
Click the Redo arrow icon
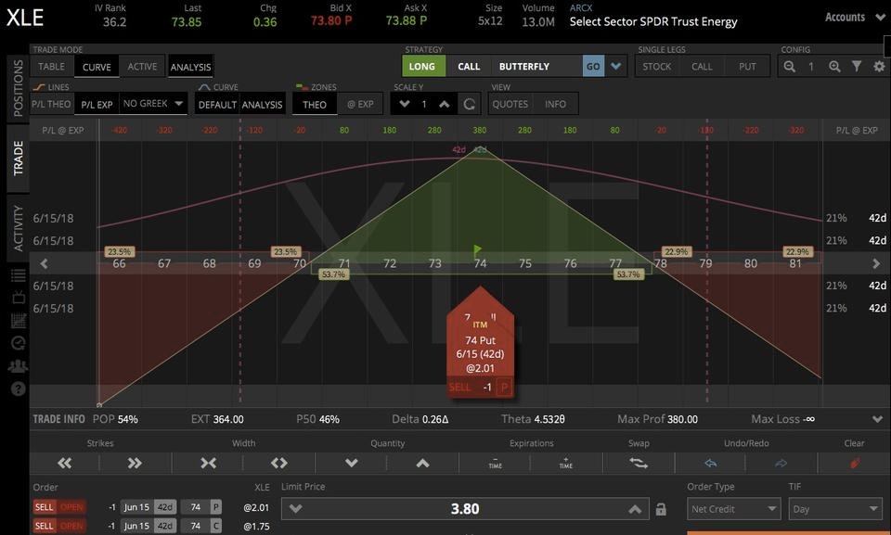tap(781, 464)
